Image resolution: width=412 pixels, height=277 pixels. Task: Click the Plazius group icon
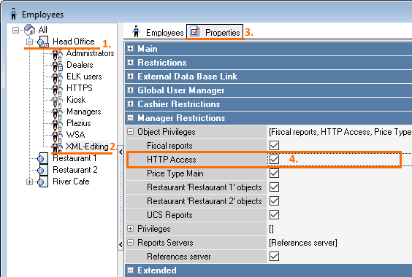click(x=57, y=123)
